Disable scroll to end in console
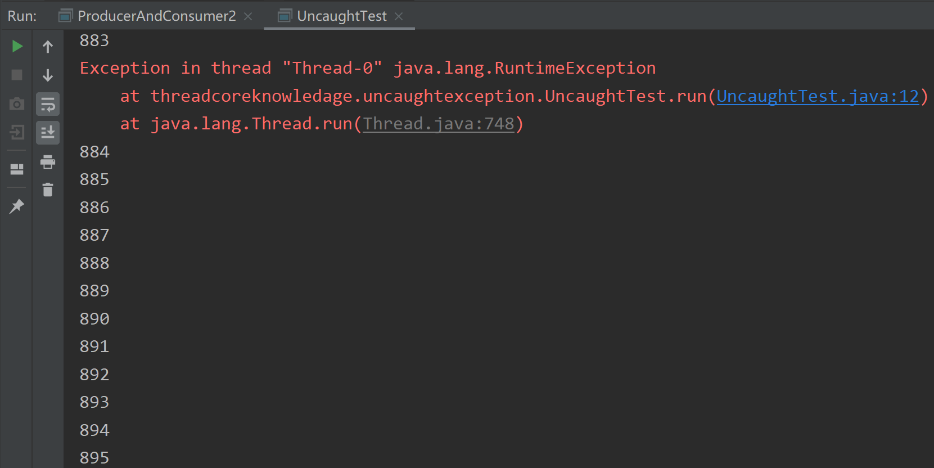The width and height of the screenshot is (934, 468). point(48,133)
